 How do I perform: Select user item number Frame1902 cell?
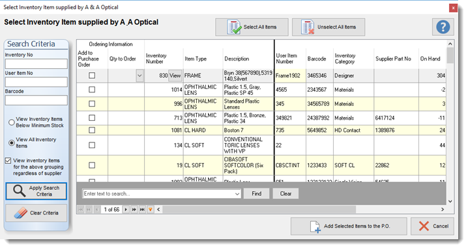click(x=290, y=75)
